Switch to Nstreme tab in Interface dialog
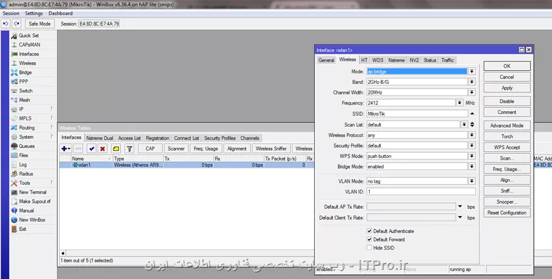 point(397,60)
